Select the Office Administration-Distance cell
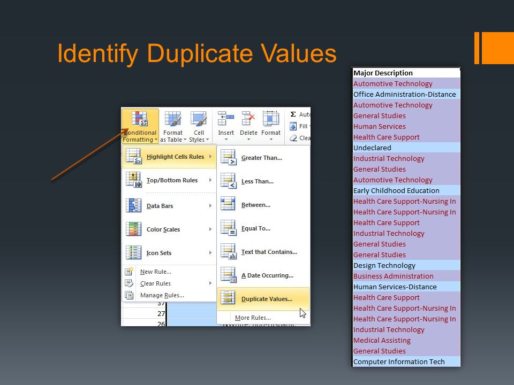This screenshot has height=385, width=514. click(x=406, y=94)
